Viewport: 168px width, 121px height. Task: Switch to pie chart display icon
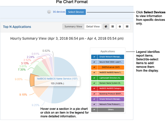(106, 27)
